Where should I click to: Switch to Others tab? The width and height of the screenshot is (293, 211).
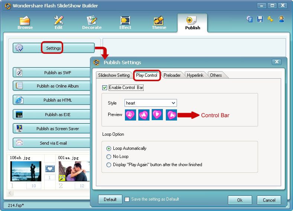(216, 75)
